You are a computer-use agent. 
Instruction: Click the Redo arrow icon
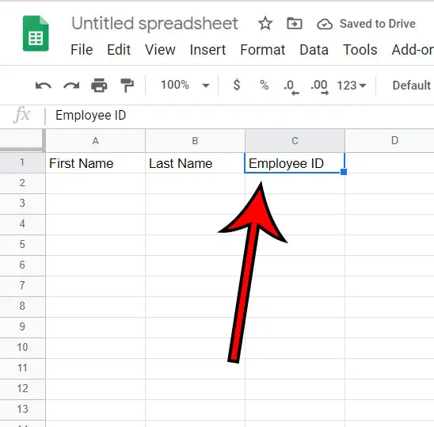71,86
